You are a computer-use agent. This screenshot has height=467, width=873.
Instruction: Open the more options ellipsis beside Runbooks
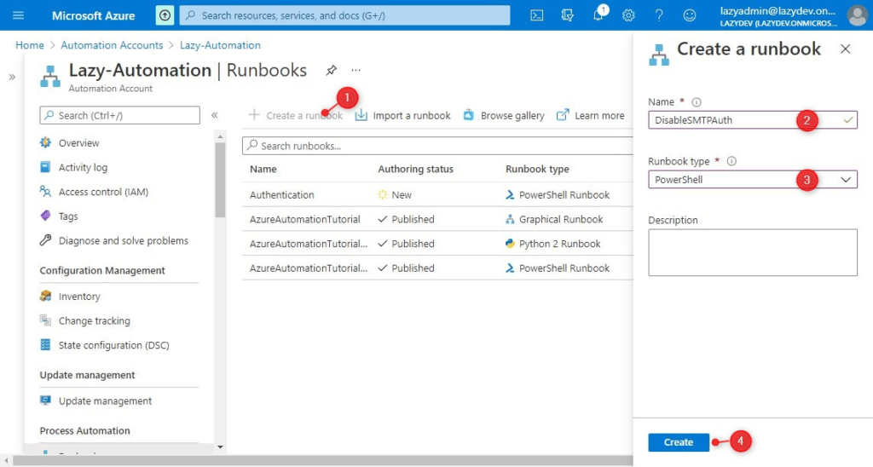356,70
